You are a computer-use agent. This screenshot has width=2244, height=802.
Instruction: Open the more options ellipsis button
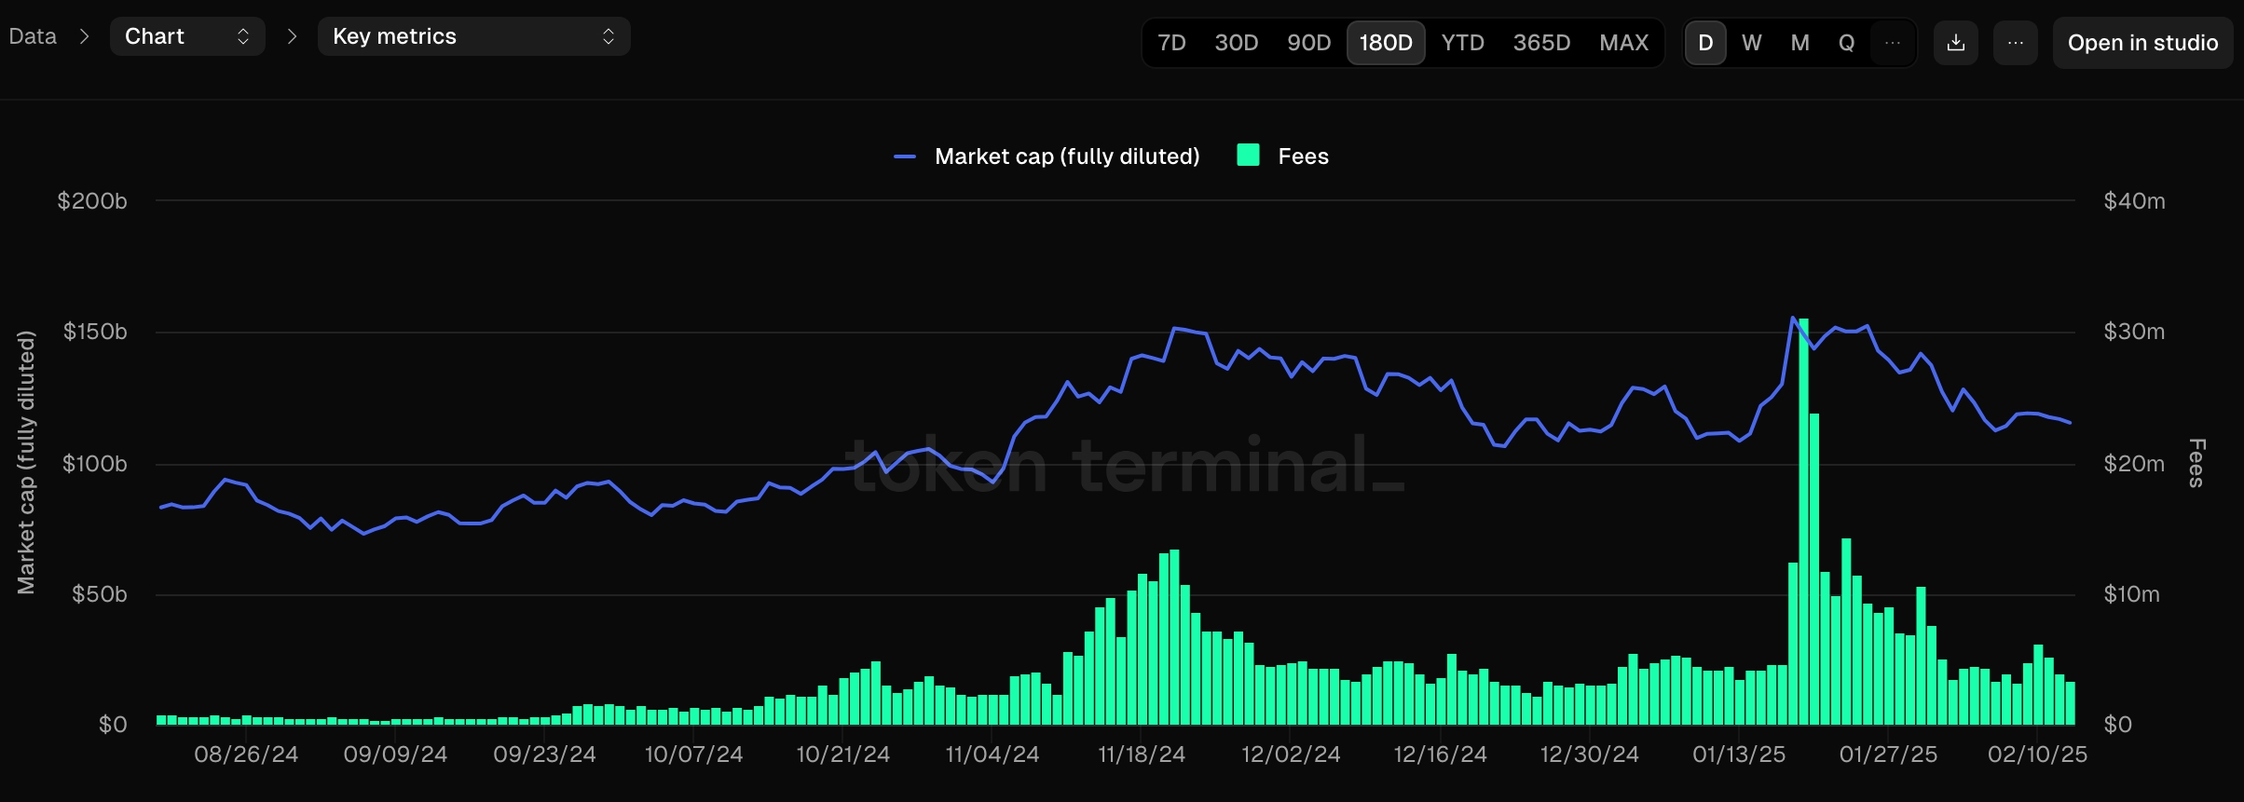[x=2015, y=43]
